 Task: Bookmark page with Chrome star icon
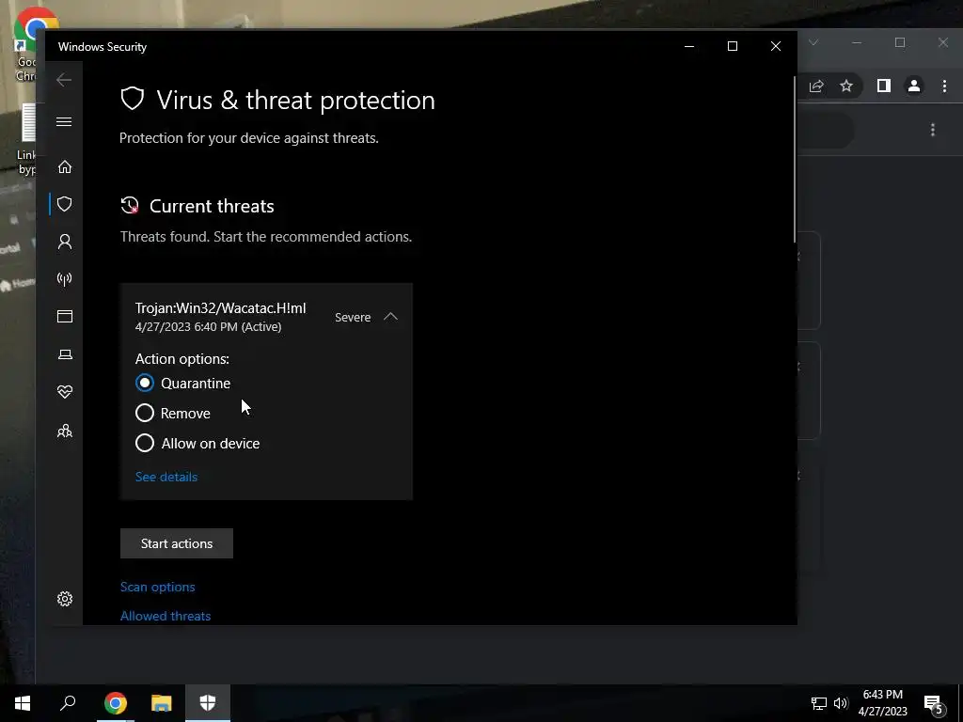click(846, 86)
